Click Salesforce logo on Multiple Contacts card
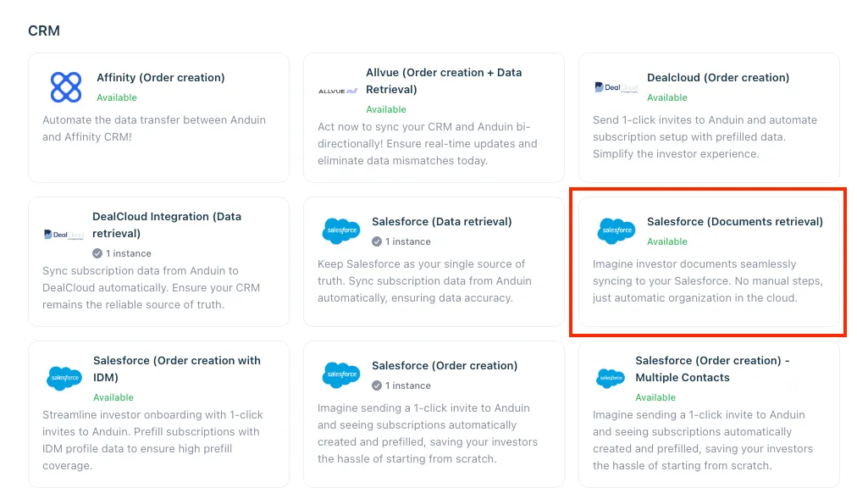 (x=611, y=378)
